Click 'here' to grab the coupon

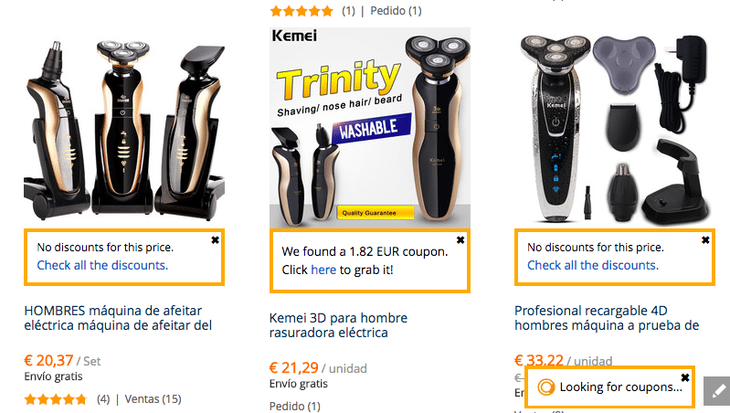tap(323, 270)
